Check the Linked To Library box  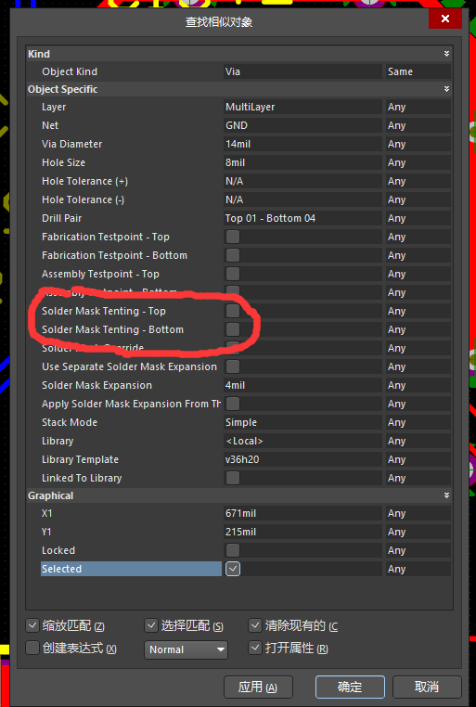coord(233,478)
